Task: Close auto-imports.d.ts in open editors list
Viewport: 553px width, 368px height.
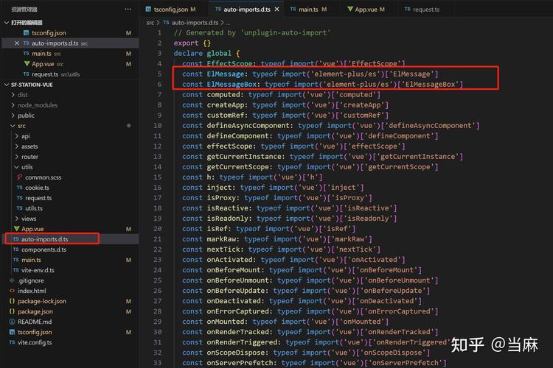Action: point(17,43)
